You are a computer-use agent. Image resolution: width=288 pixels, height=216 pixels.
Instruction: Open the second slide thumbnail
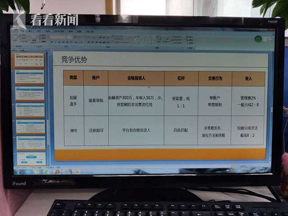(30, 77)
